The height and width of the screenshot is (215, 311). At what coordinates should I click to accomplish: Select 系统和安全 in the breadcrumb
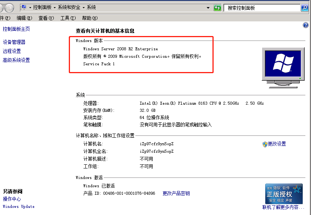69,8
